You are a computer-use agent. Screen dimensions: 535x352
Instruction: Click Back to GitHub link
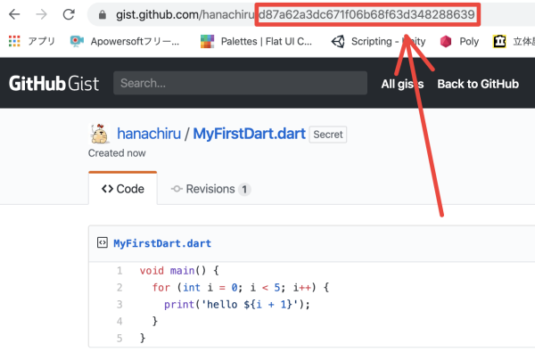point(478,84)
